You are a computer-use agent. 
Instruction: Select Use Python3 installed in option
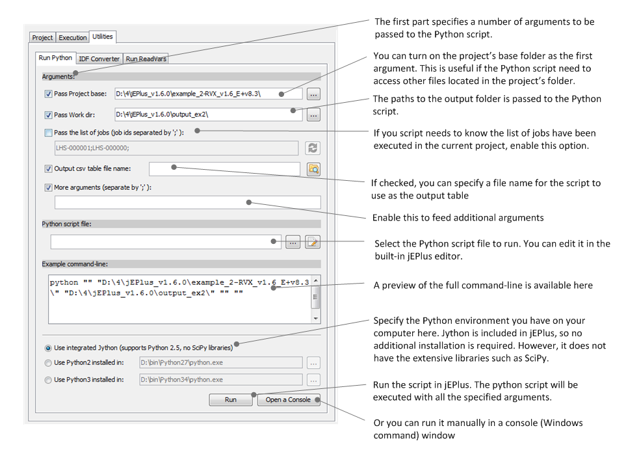48,380
